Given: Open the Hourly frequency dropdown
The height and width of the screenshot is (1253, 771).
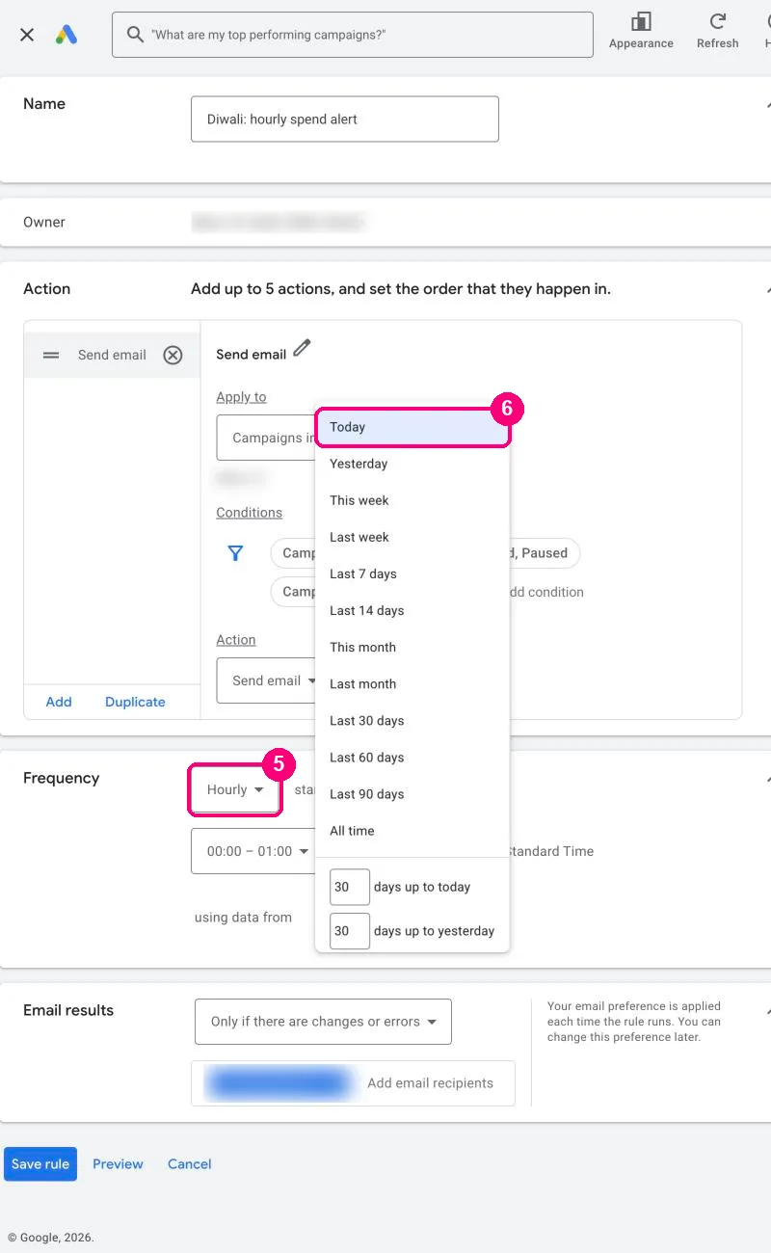Looking at the screenshot, I should 235,789.
